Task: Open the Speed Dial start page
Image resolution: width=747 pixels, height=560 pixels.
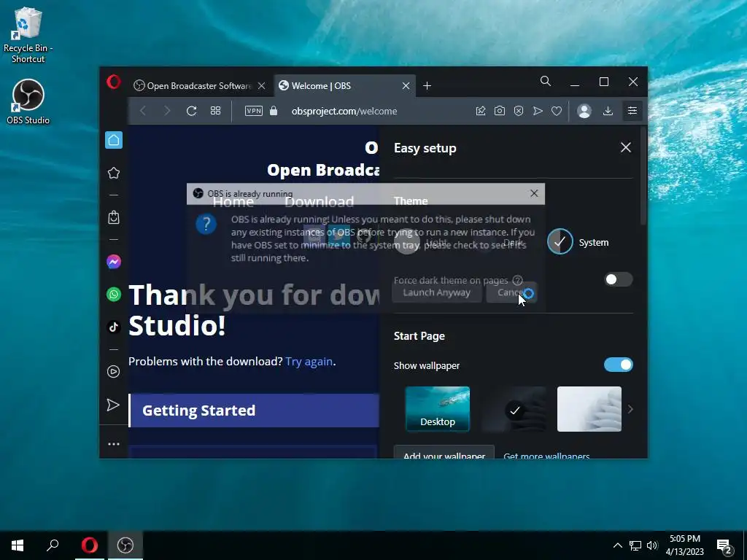Action: [x=215, y=111]
